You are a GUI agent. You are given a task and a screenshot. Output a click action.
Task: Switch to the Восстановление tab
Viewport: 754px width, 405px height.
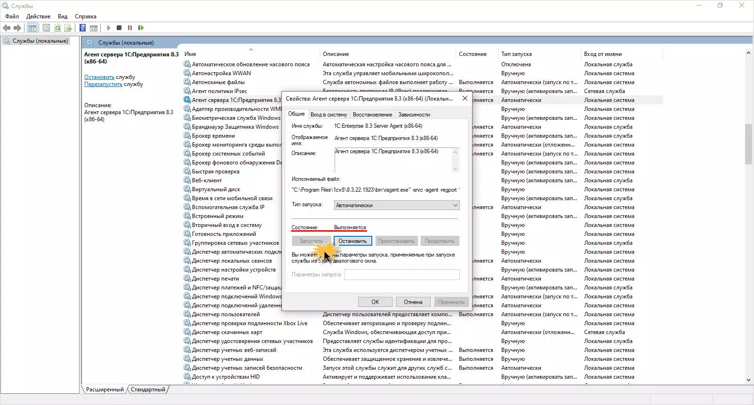click(372, 115)
